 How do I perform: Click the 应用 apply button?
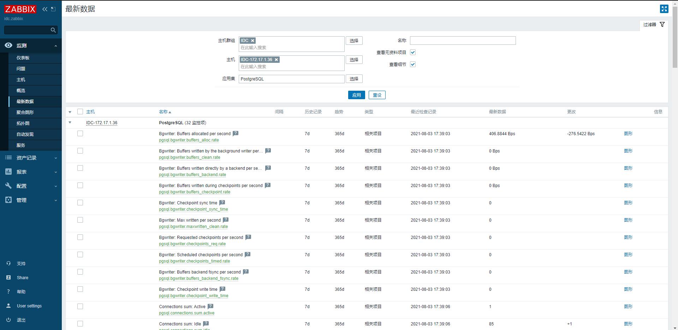click(356, 95)
